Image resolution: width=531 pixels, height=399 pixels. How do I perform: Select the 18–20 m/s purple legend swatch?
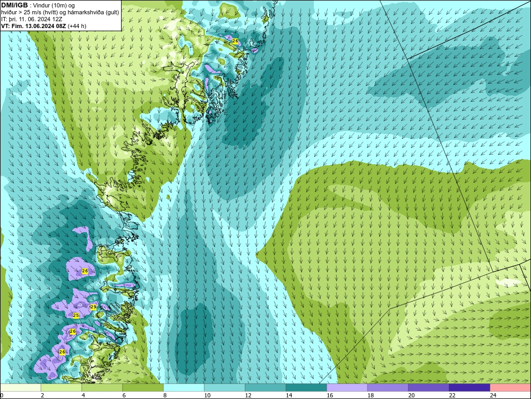(x=388, y=387)
